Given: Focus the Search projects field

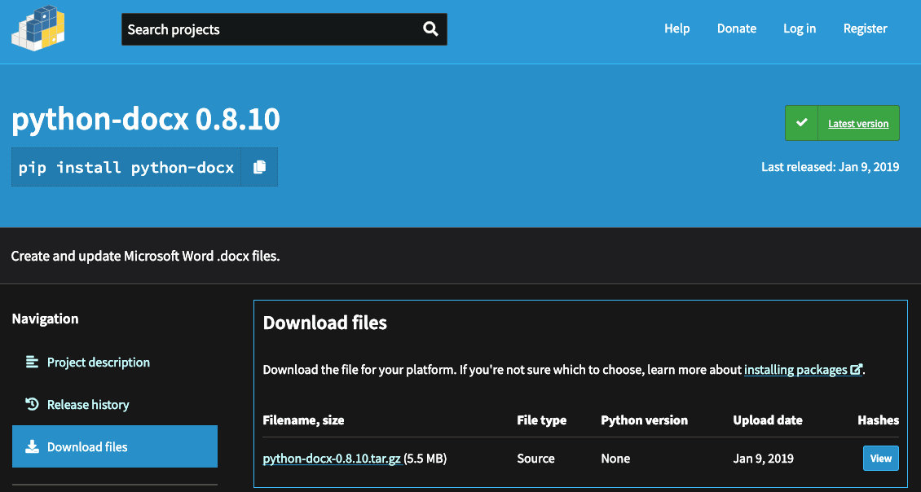Looking at the screenshot, I should [x=269, y=29].
